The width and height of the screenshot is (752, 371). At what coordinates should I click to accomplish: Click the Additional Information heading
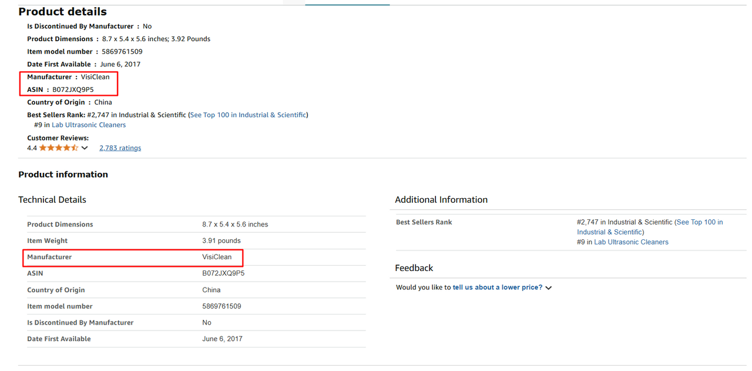pyautogui.click(x=441, y=200)
